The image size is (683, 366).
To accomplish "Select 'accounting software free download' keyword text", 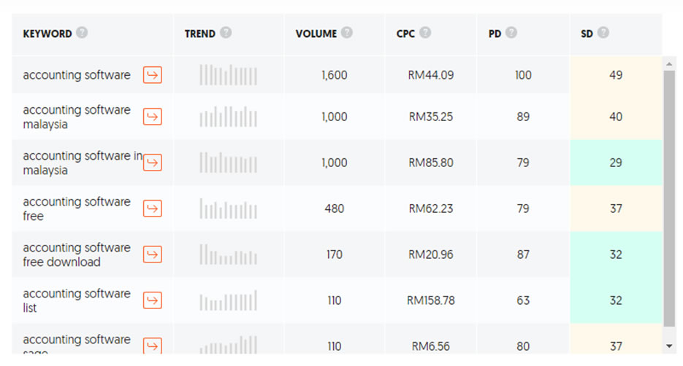I will [76, 254].
